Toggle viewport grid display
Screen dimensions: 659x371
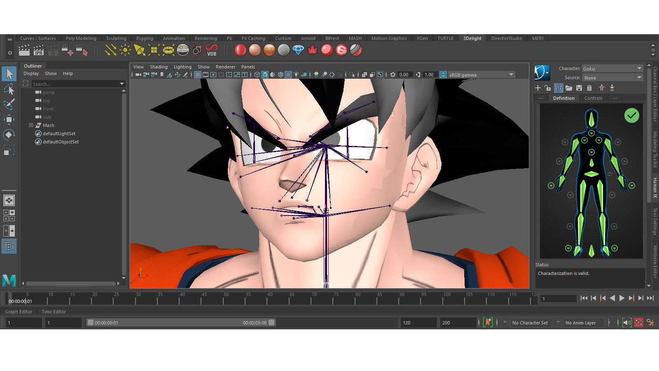198,75
